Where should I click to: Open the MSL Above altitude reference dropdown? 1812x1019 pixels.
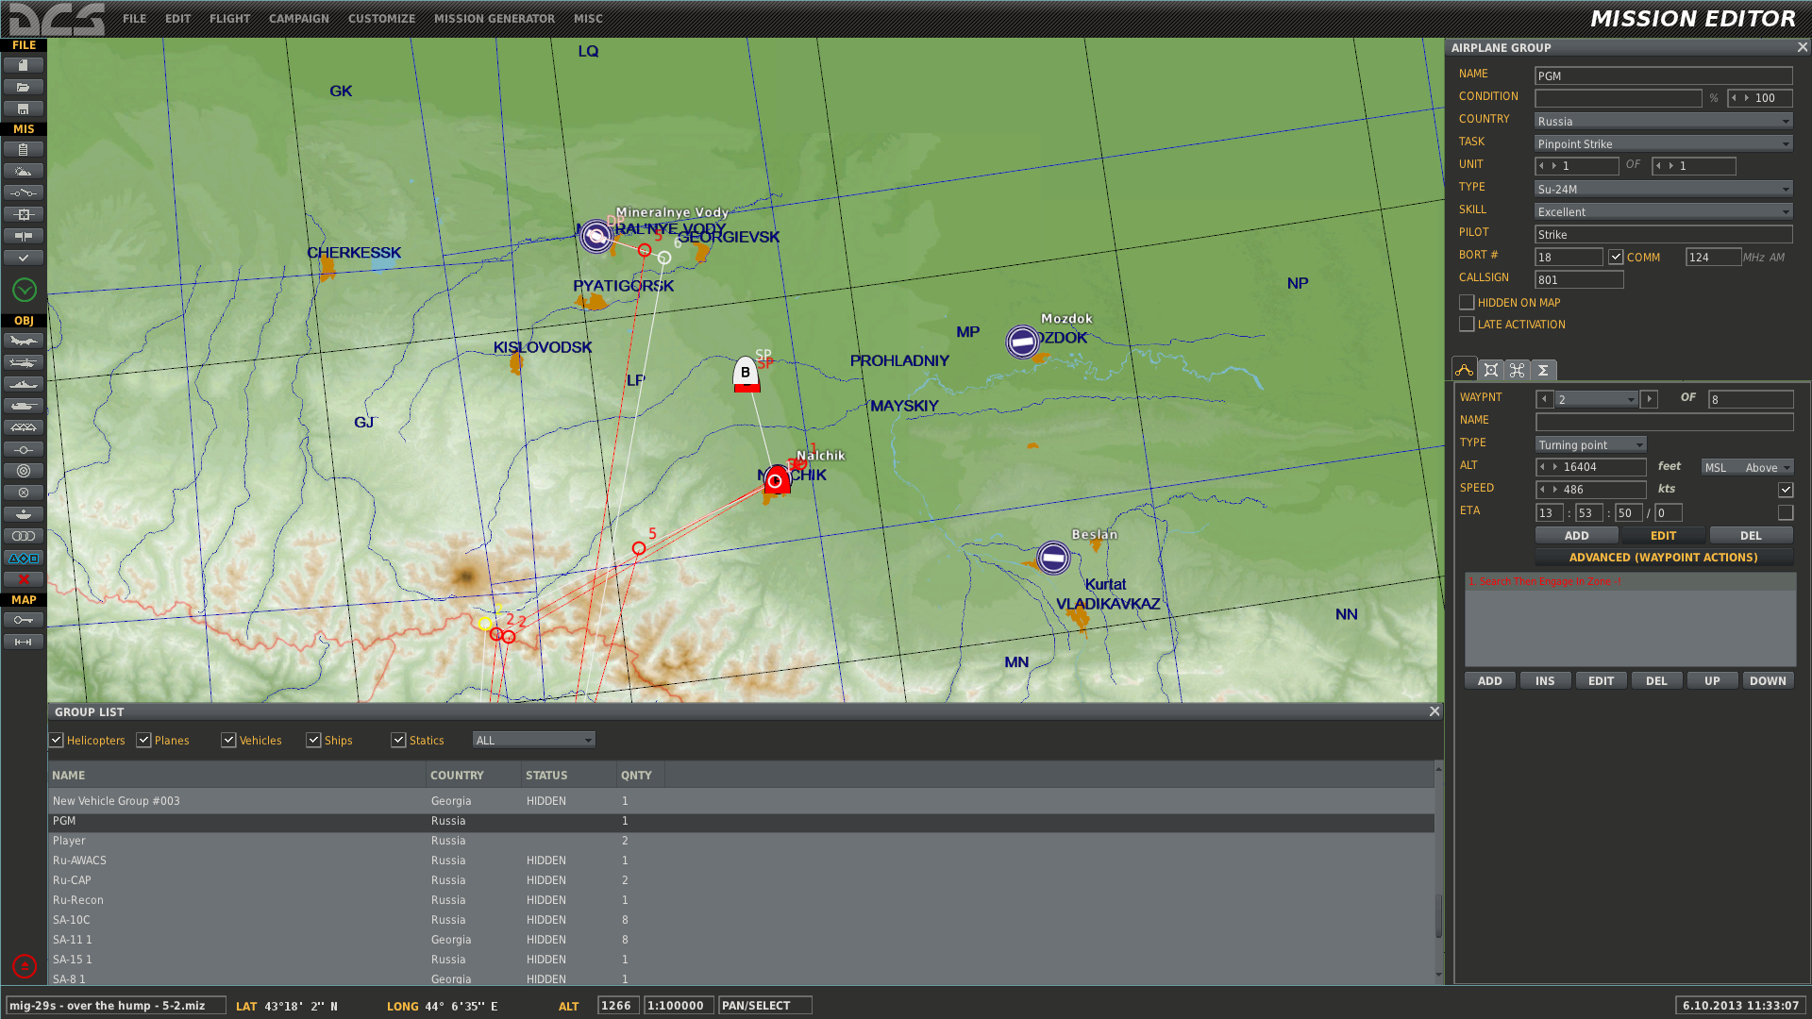pyautogui.click(x=1747, y=467)
